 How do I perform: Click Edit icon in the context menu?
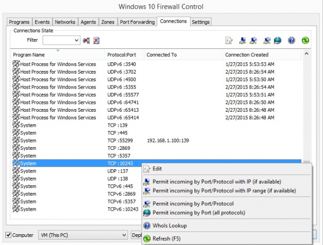[147, 169]
